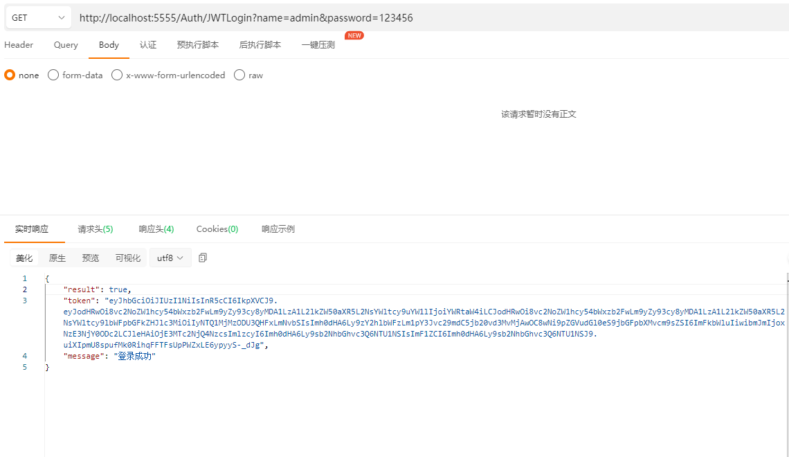Click the copy response icon
789x457 pixels.
click(x=203, y=258)
